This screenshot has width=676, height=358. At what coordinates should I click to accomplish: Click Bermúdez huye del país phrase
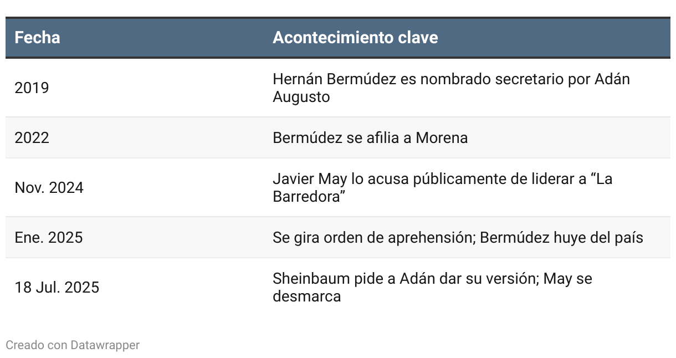coord(561,237)
